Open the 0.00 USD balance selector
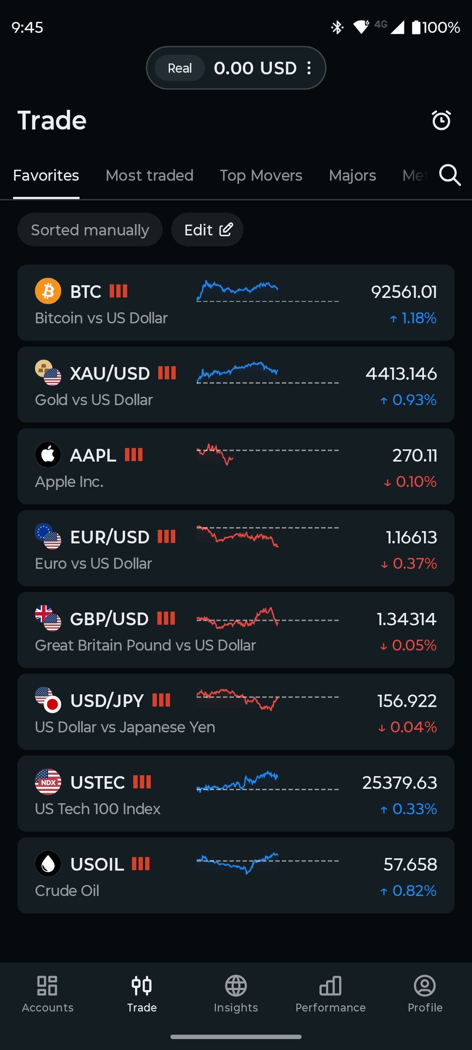 pos(255,68)
